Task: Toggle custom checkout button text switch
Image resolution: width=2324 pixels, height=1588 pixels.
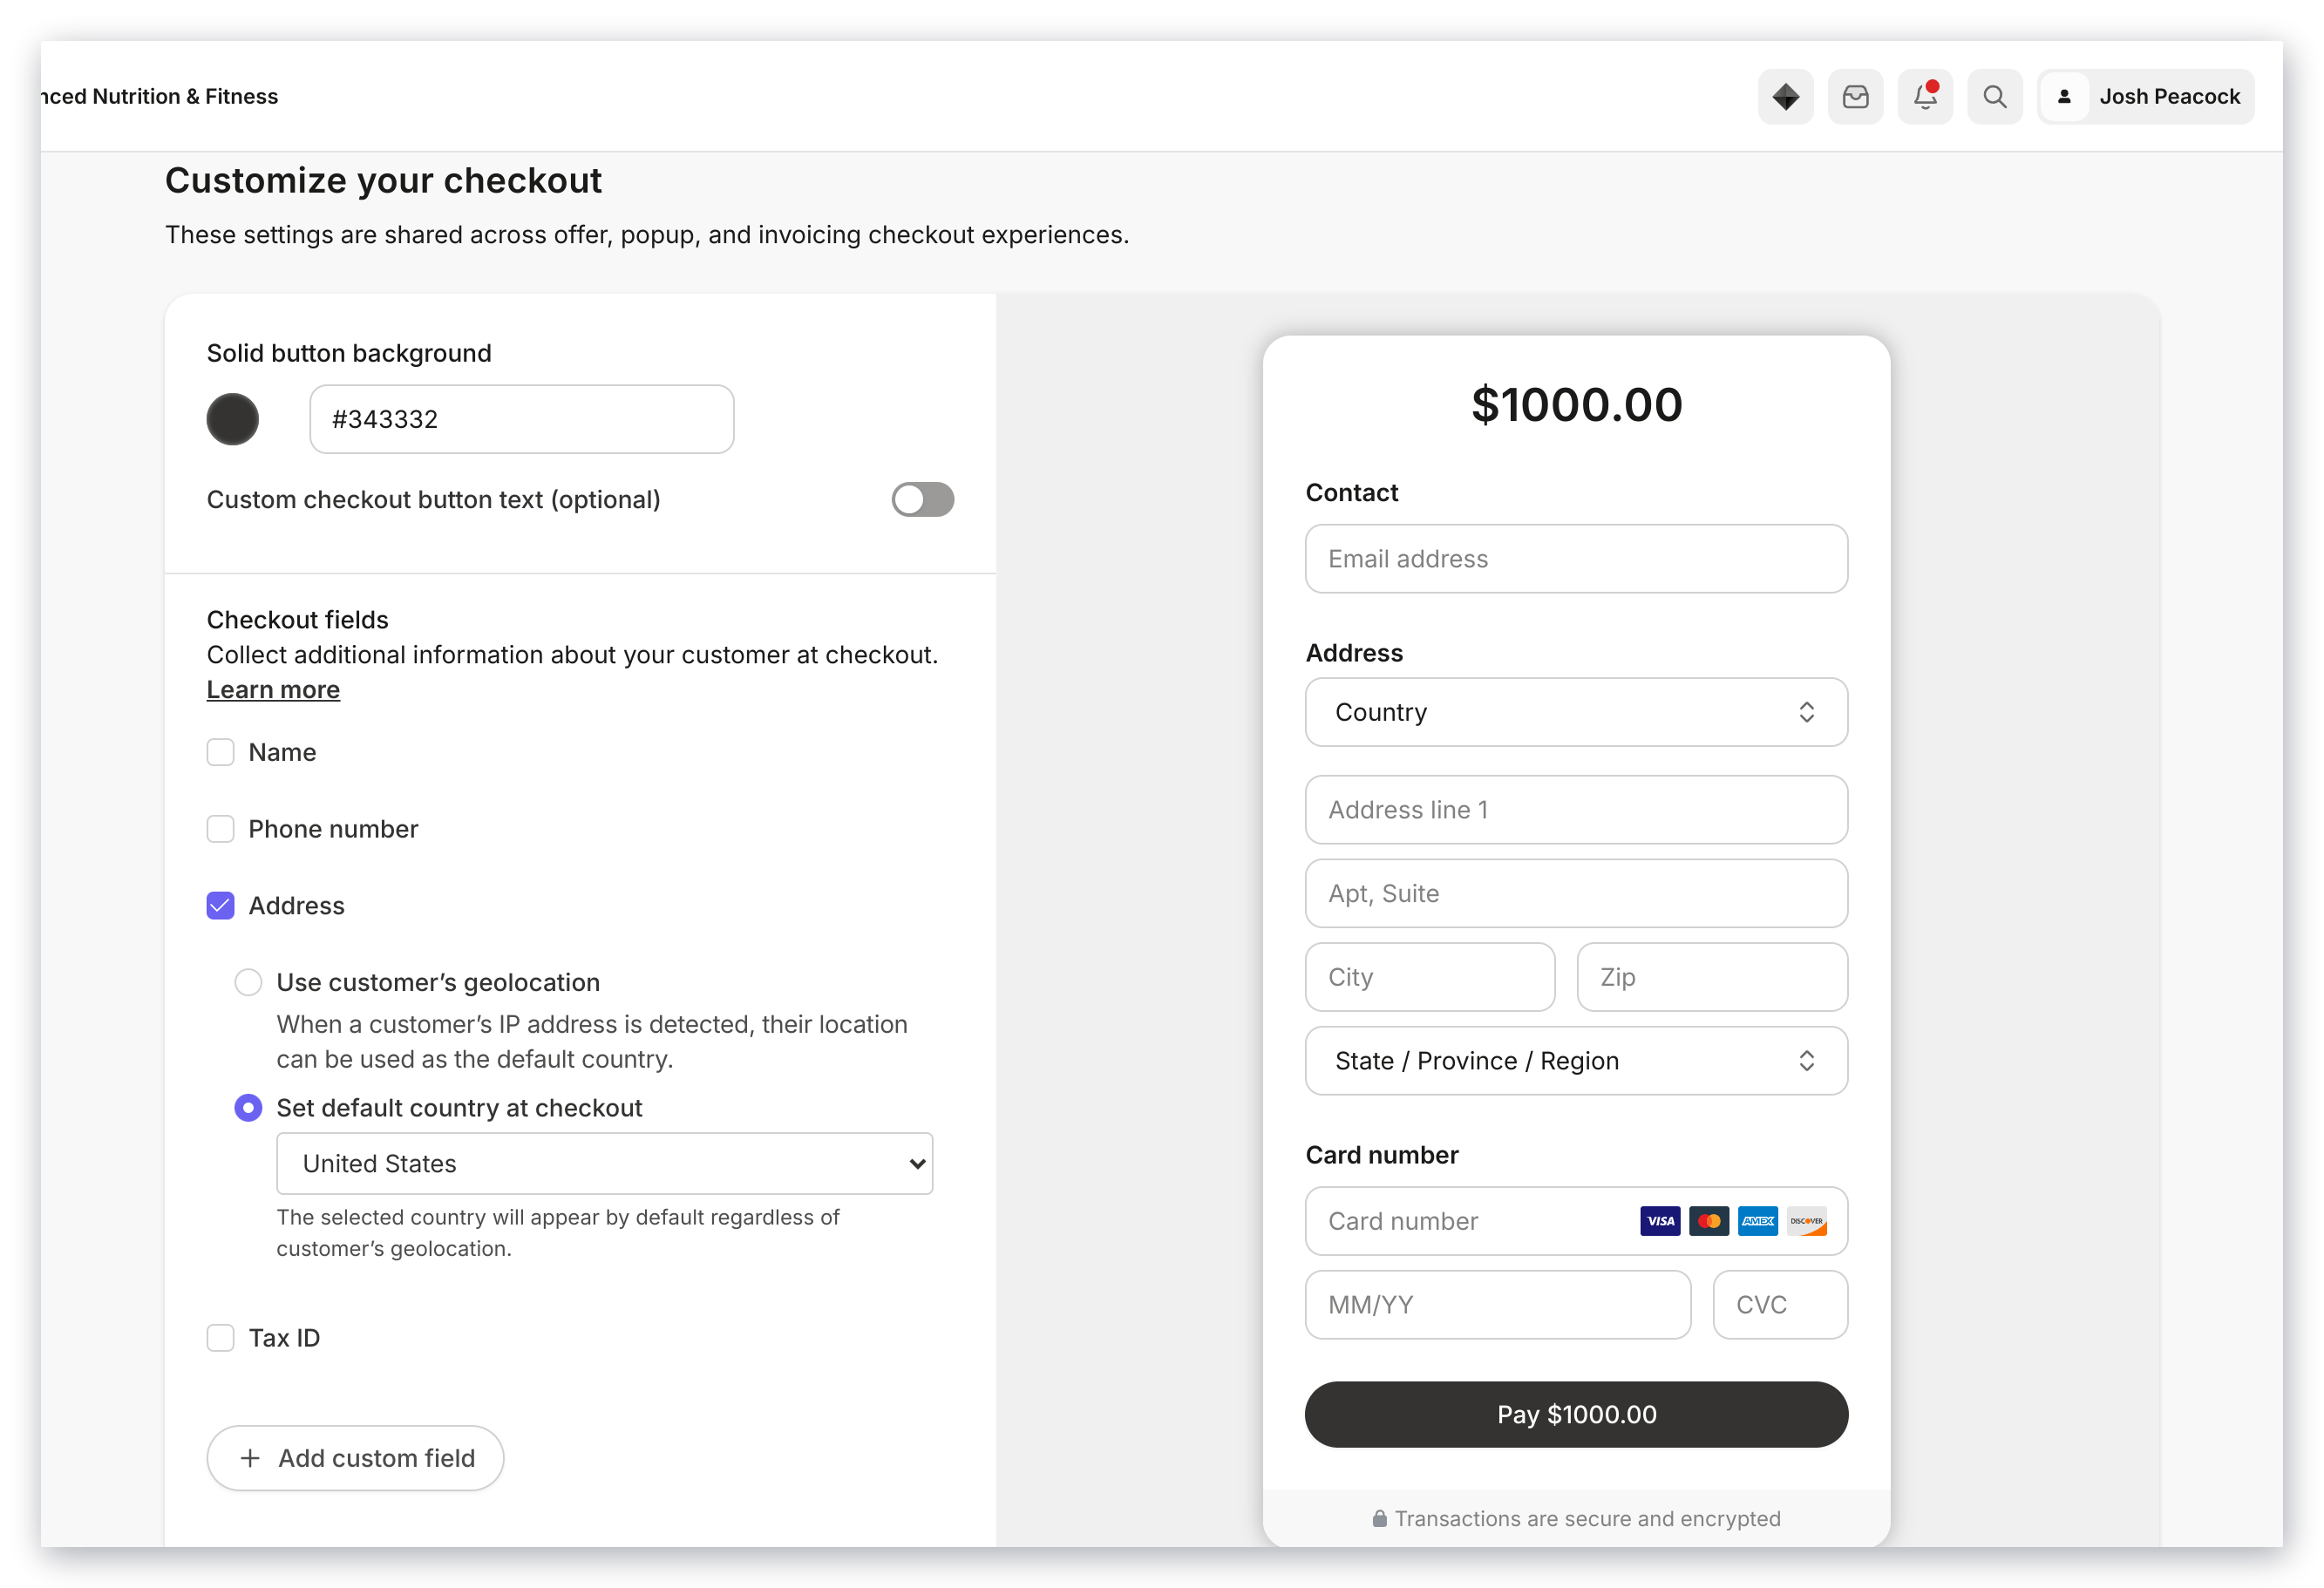Action: tap(922, 500)
